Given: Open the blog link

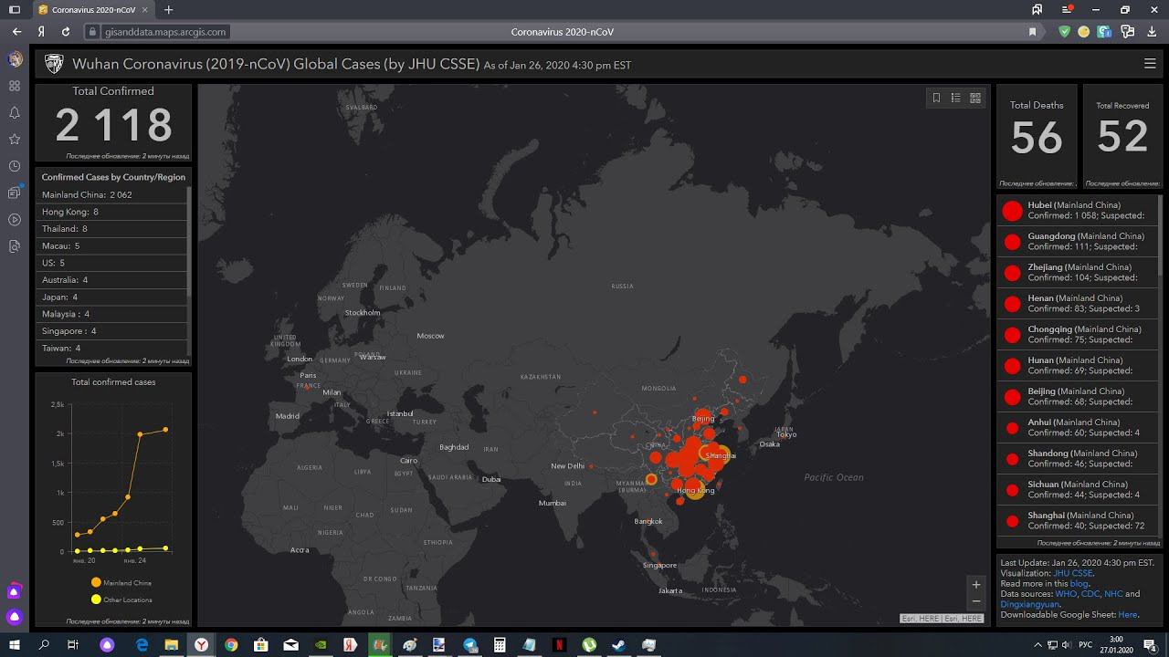Looking at the screenshot, I should (x=1079, y=583).
